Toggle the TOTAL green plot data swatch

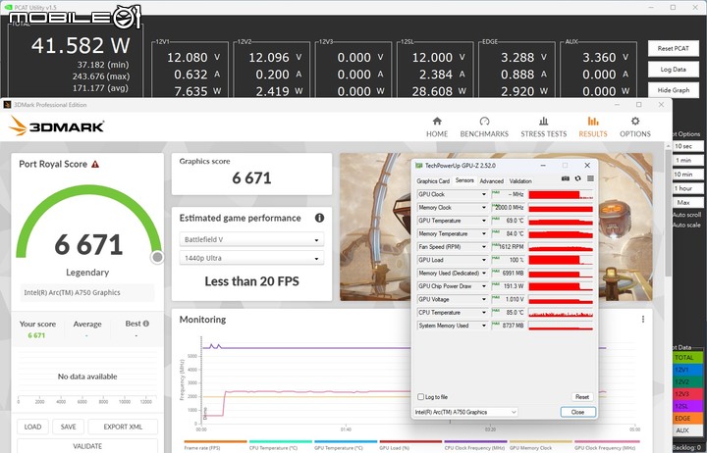coord(687,358)
